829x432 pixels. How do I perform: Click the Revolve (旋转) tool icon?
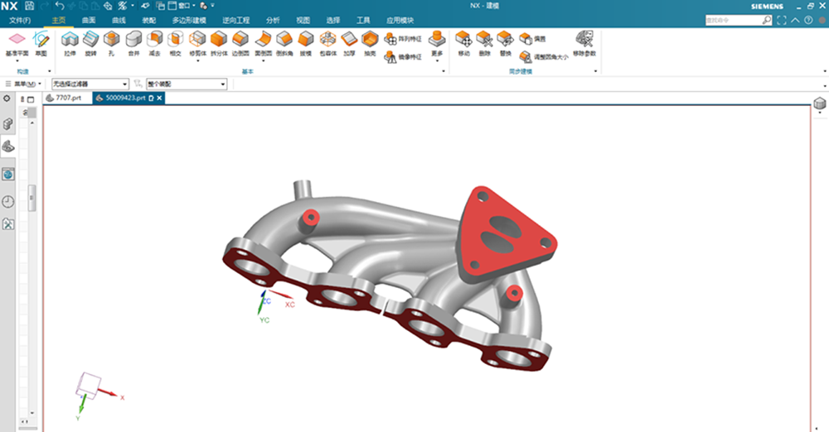coord(90,41)
